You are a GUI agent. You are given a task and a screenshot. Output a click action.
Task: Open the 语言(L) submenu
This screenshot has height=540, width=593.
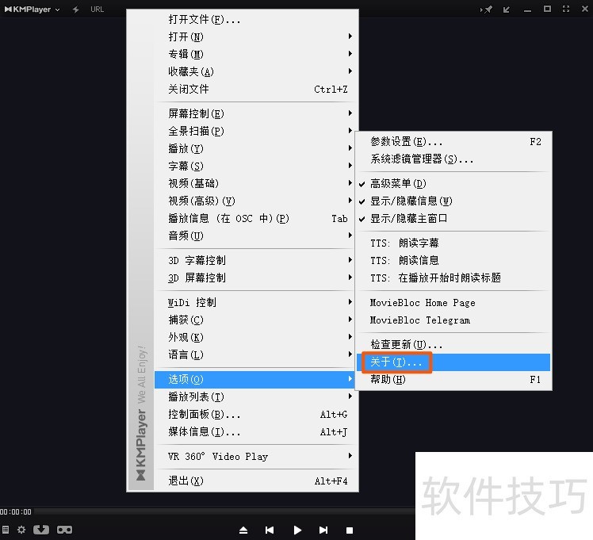coord(256,354)
